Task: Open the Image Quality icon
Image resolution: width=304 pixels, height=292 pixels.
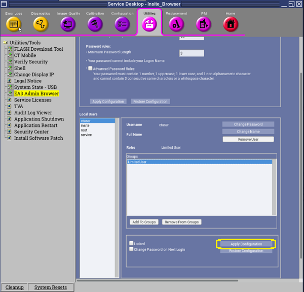Action: 67,24
